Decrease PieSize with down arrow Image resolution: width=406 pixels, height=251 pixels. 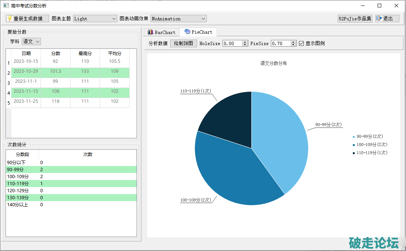tap(293, 45)
